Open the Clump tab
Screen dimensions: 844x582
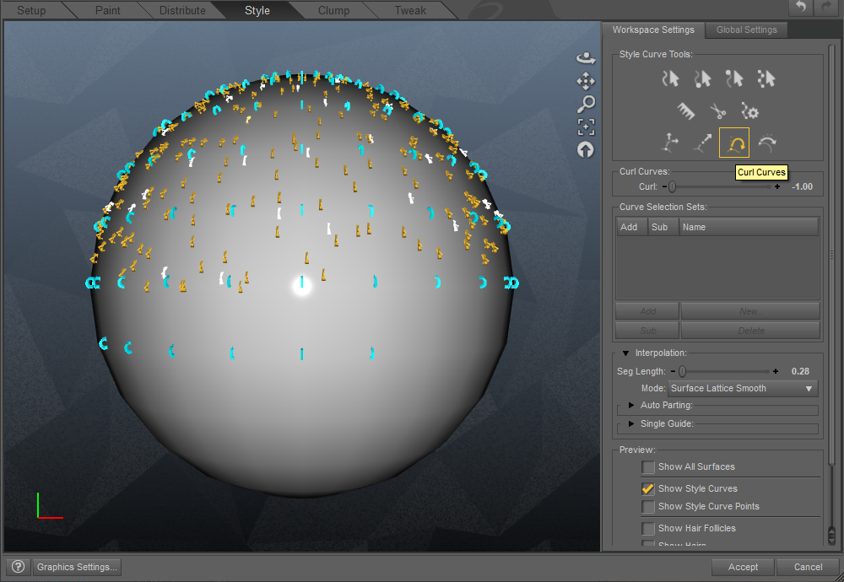click(x=333, y=10)
